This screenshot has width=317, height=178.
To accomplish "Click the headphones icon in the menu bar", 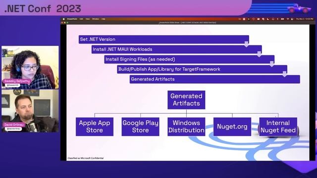I will 273,19.
